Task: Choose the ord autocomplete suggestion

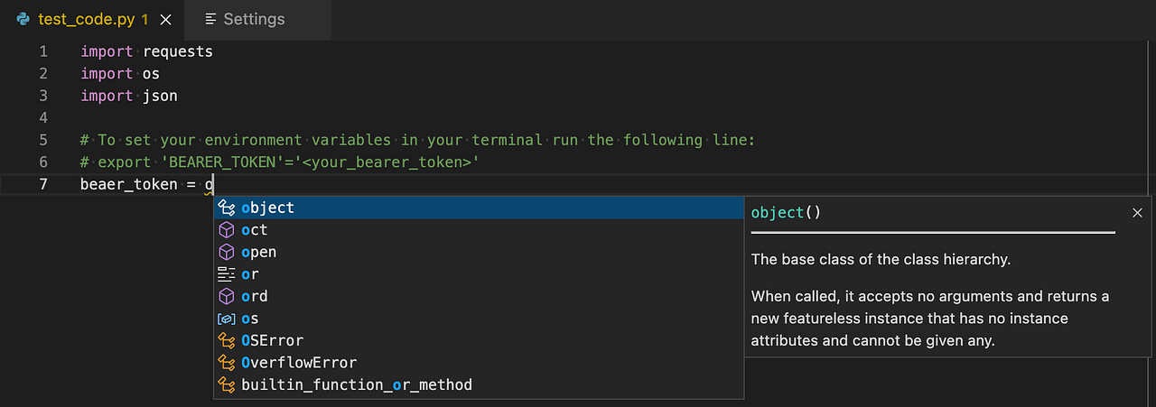Action: 255,296
